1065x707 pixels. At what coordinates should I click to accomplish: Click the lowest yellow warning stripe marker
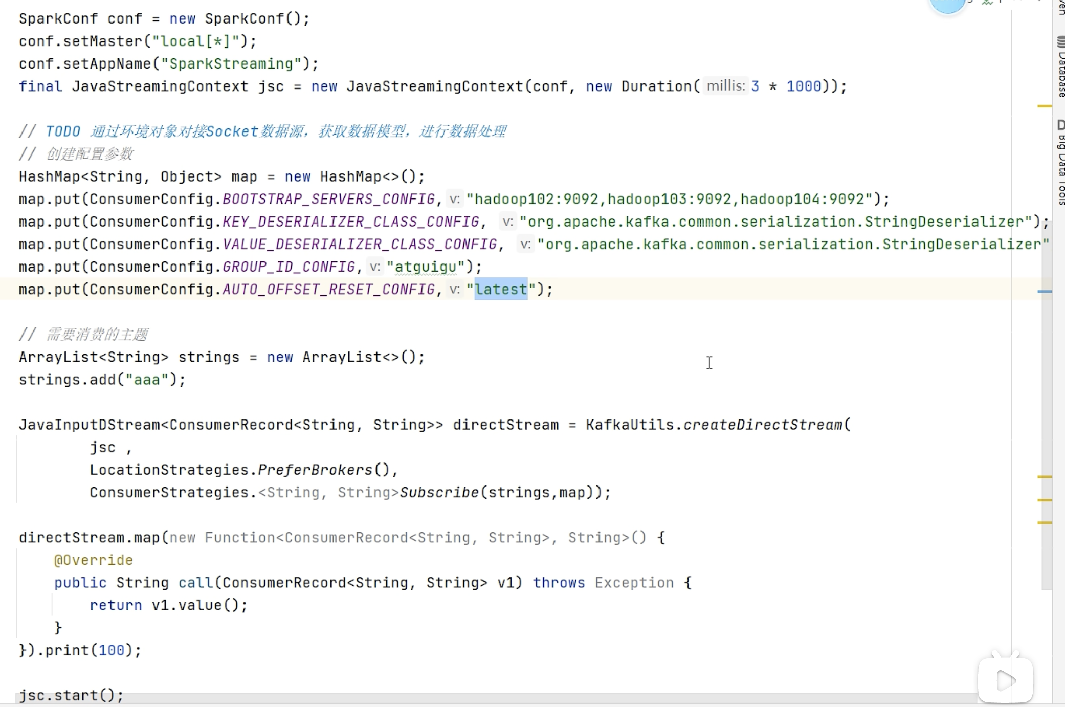(x=1044, y=523)
